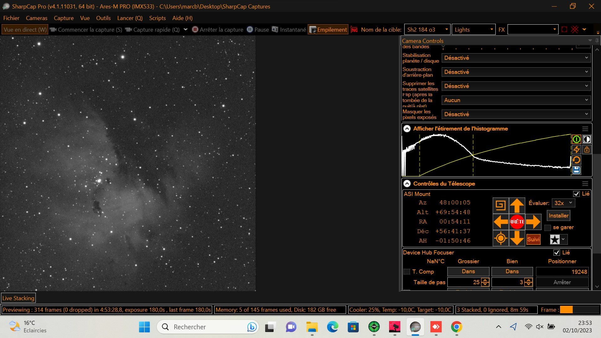This screenshot has width=601, height=338.
Task: Open SharpCap icon on the taskbar
Action: pyautogui.click(x=415, y=327)
